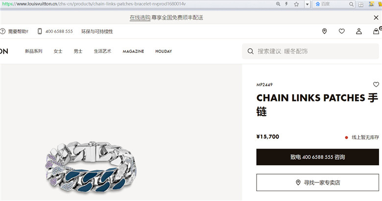Open the store locator pin icon
382x201 pixels.
[324, 31]
